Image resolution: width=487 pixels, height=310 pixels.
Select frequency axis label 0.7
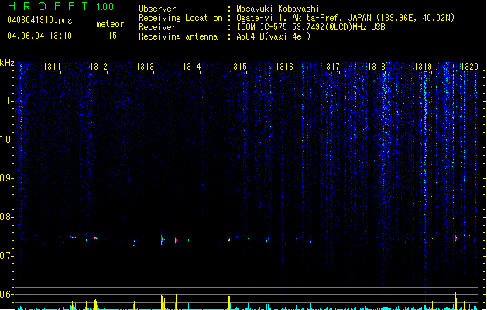click(6, 256)
